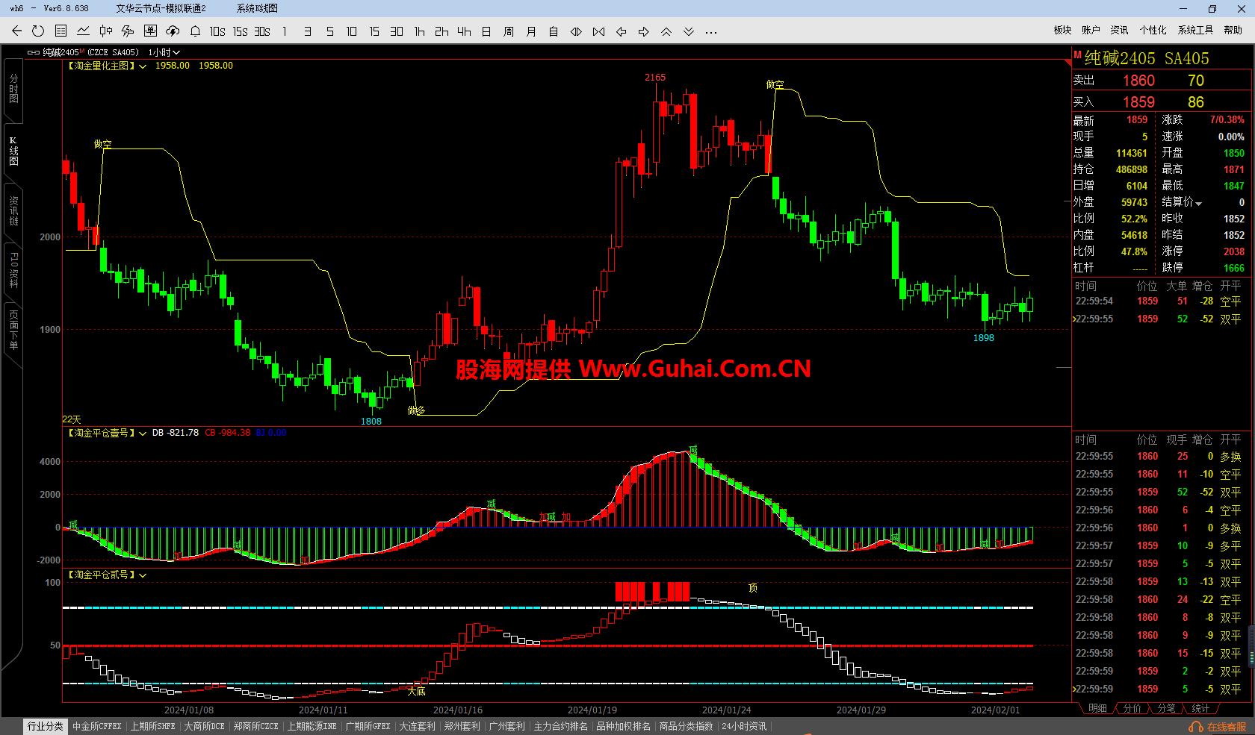Click the back arrow toolbar icon
Viewport: 1255px width, 735px height.
point(16,31)
